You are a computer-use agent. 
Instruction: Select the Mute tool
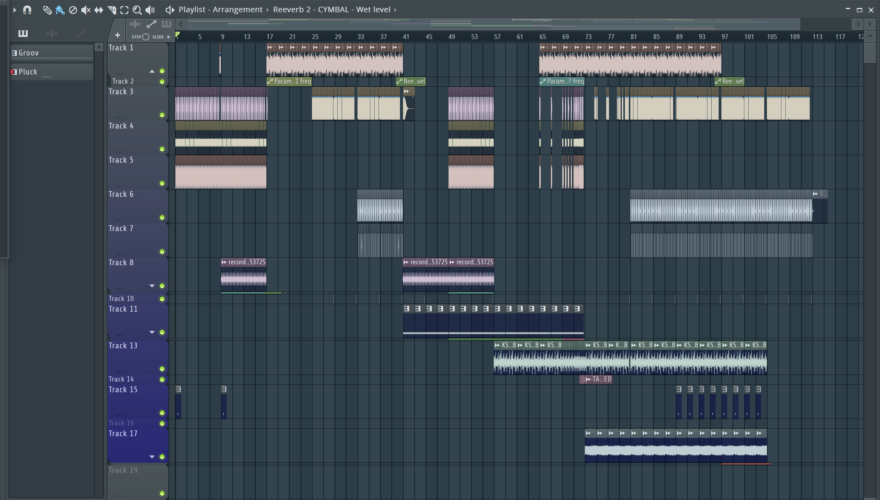click(x=86, y=10)
